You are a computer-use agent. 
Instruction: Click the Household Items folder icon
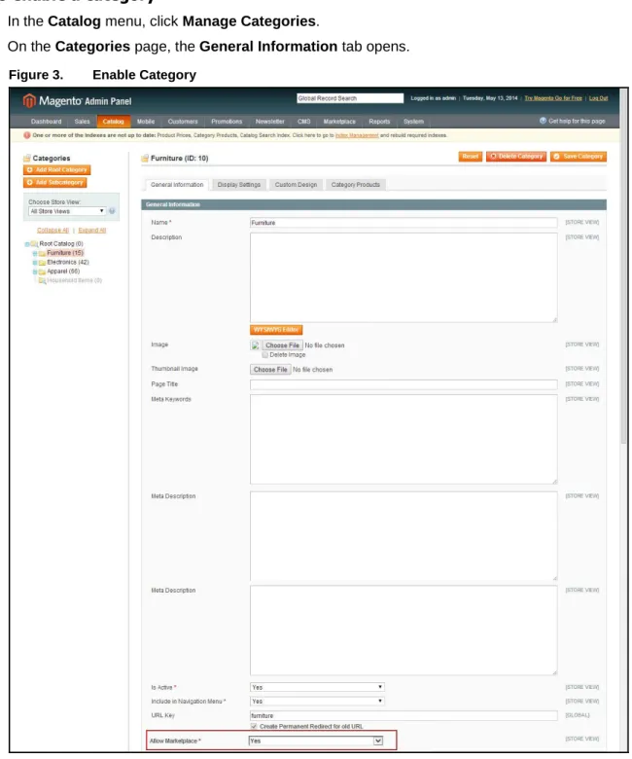pos(42,281)
